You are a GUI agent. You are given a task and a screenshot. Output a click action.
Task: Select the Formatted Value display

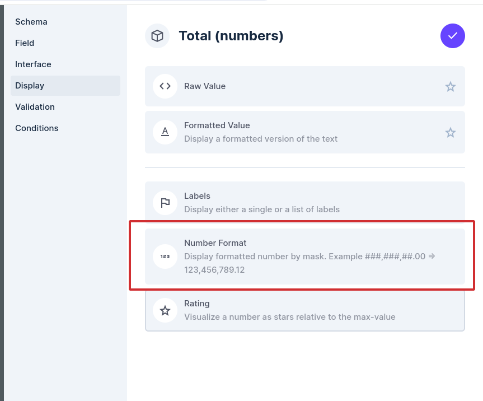(304, 132)
